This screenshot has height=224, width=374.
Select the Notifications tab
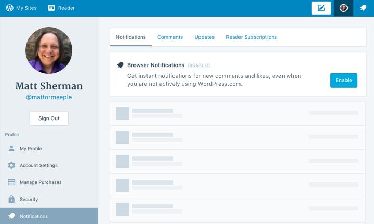pos(130,37)
